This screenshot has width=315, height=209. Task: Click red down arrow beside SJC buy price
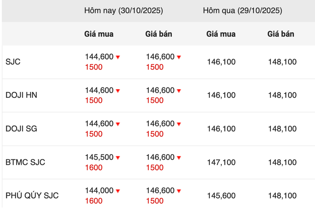[118, 57]
